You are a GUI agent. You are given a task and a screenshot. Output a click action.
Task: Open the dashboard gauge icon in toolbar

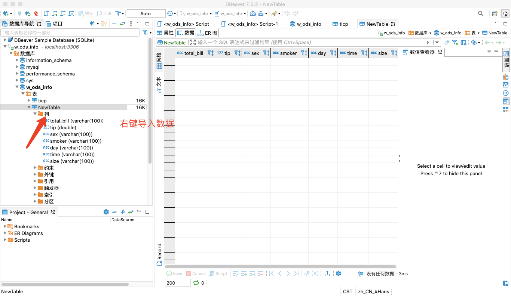pyautogui.click(x=253, y=13)
